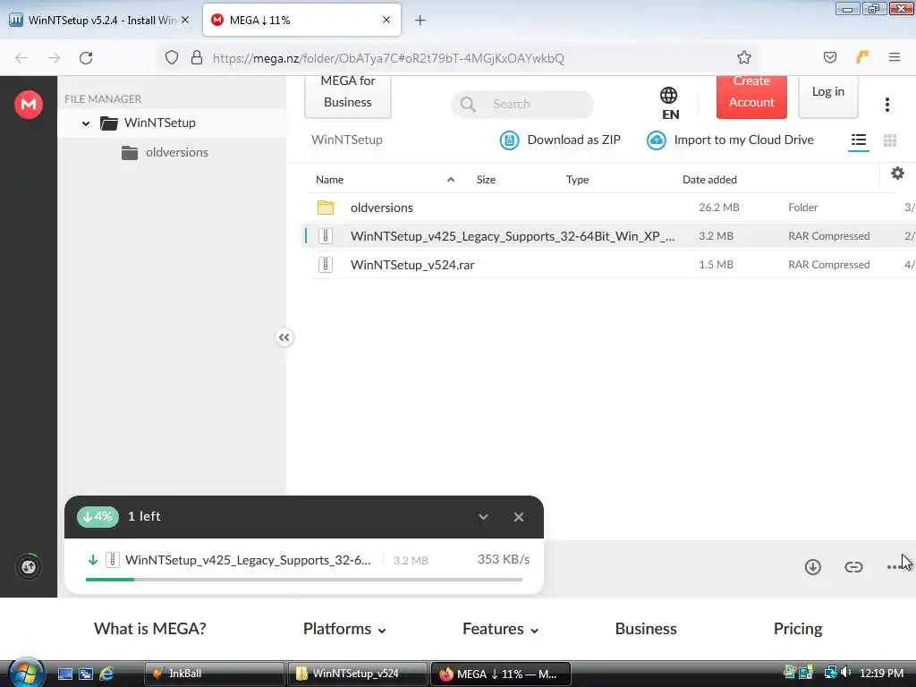This screenshot has width=916, height=687.
Task: Open the Windows Start orb
Action: (26, 673)
